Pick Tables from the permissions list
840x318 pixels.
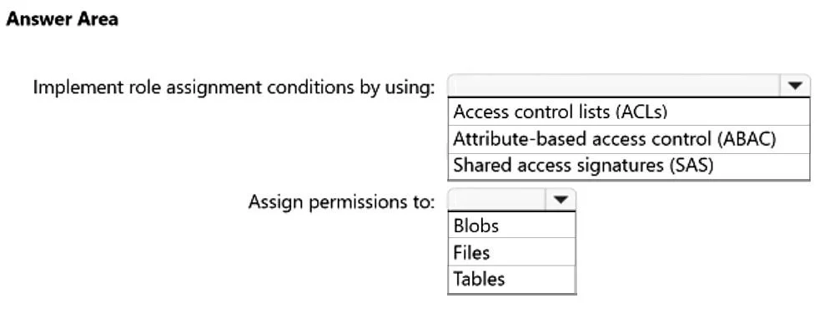(x=511, y=278)
